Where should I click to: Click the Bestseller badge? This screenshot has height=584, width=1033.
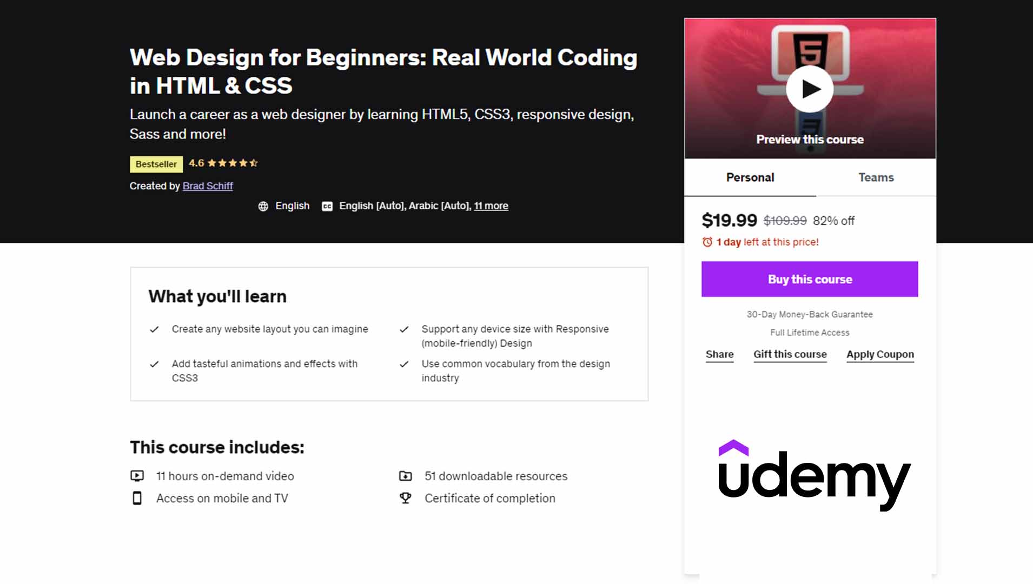coord(156,164)
